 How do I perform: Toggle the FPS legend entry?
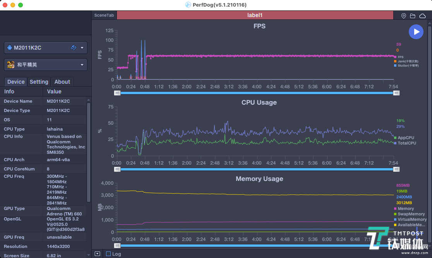point(398,57)
